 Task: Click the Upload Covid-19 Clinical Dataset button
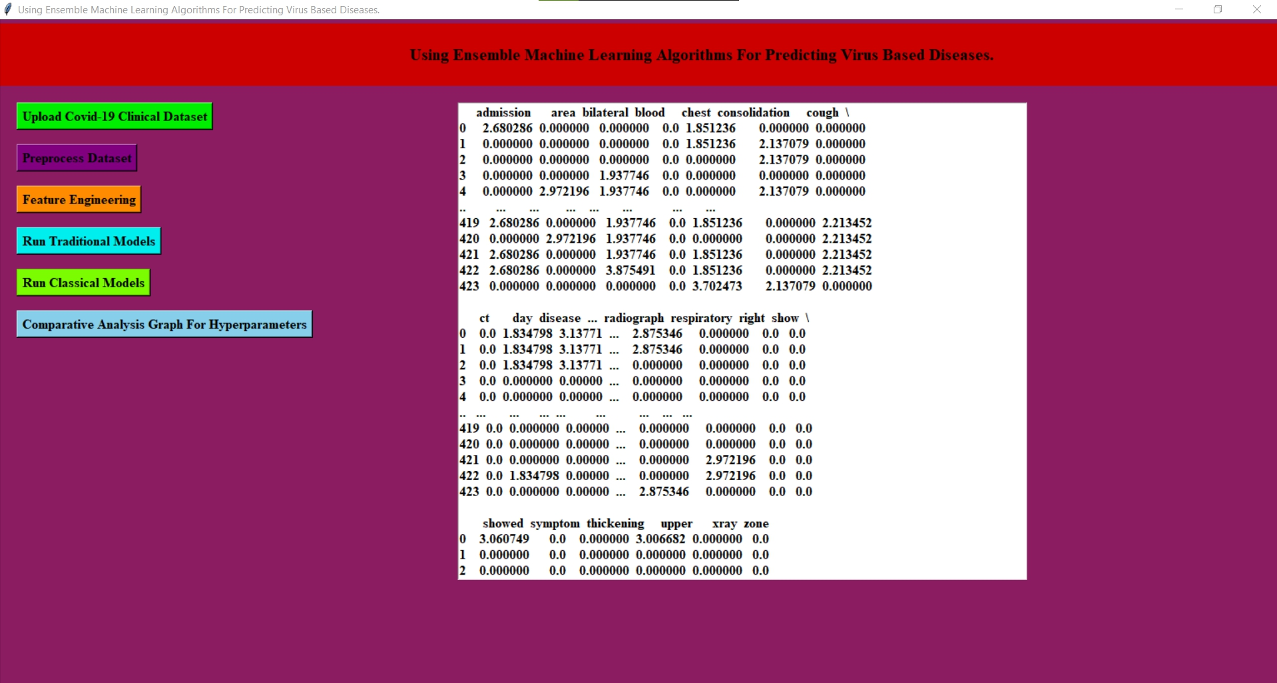tap(113, 116)
